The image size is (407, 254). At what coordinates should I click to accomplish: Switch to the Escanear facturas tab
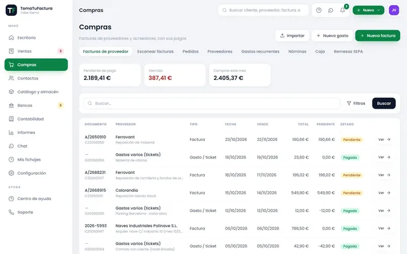click(x=155, y=51)
